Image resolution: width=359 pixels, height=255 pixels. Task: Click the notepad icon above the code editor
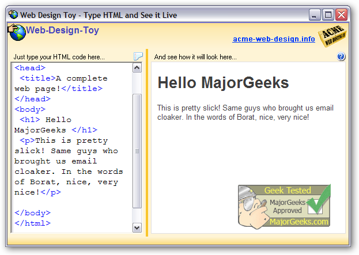[x=138, y=56]
